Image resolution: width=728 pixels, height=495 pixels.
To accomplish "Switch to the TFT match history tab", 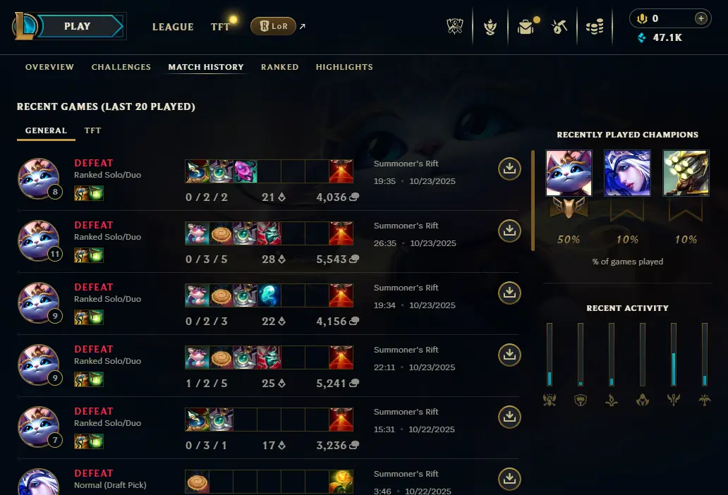I will click(92, 130).
